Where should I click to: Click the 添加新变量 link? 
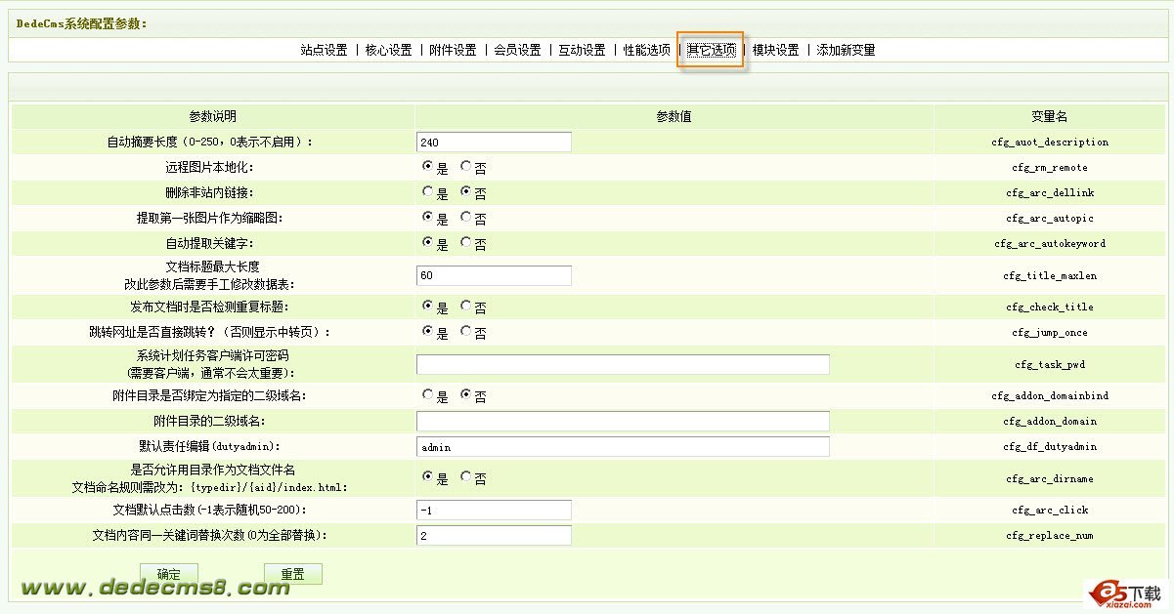click(x=846, y=50)
